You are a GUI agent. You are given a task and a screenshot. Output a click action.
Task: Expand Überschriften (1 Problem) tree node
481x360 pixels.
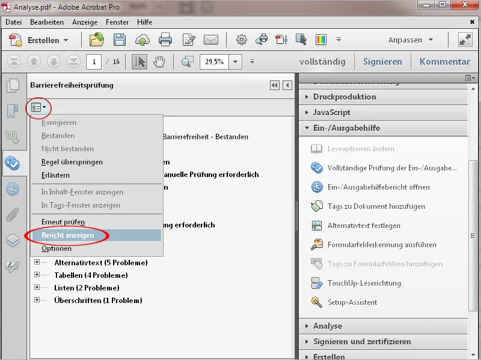[x=37, y=299]
